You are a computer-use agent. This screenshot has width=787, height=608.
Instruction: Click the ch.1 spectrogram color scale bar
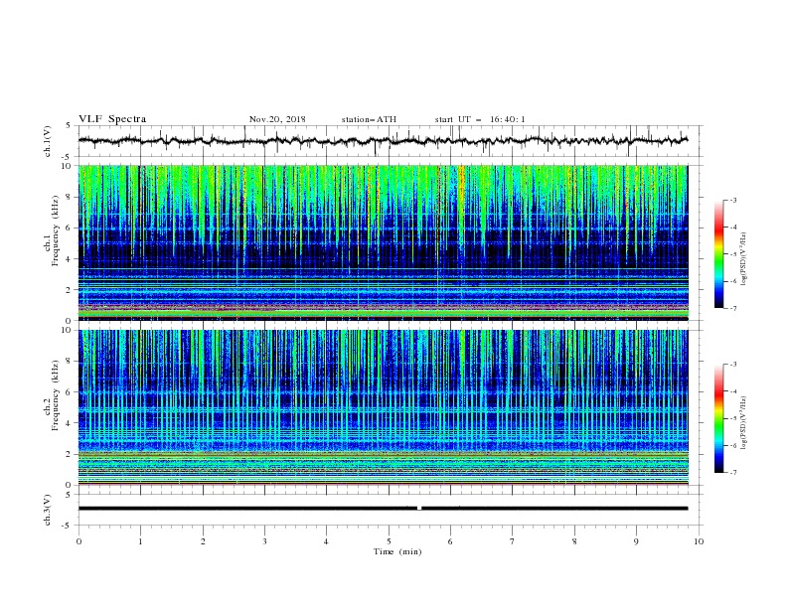718,254
